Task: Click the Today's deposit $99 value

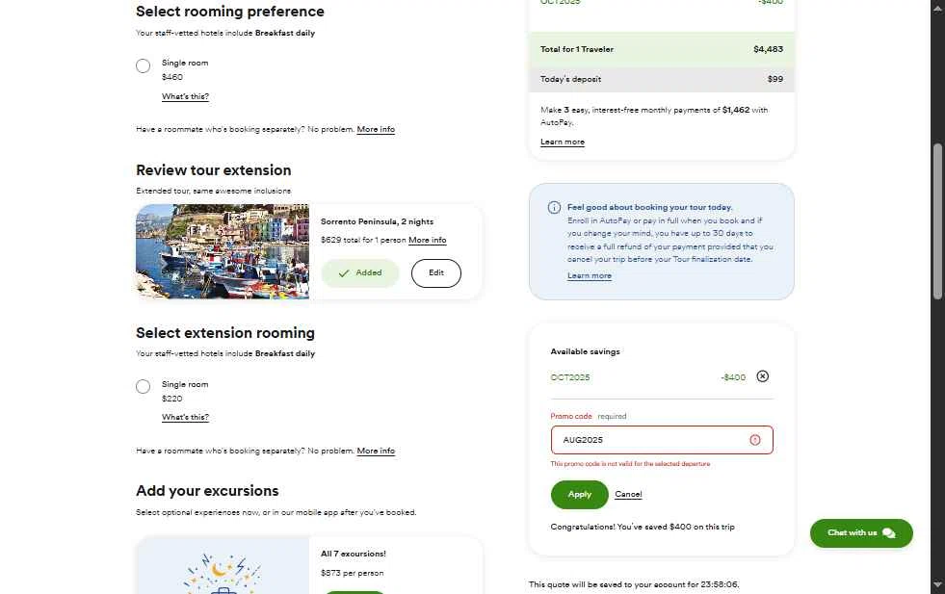Action: tap(775, 79)
